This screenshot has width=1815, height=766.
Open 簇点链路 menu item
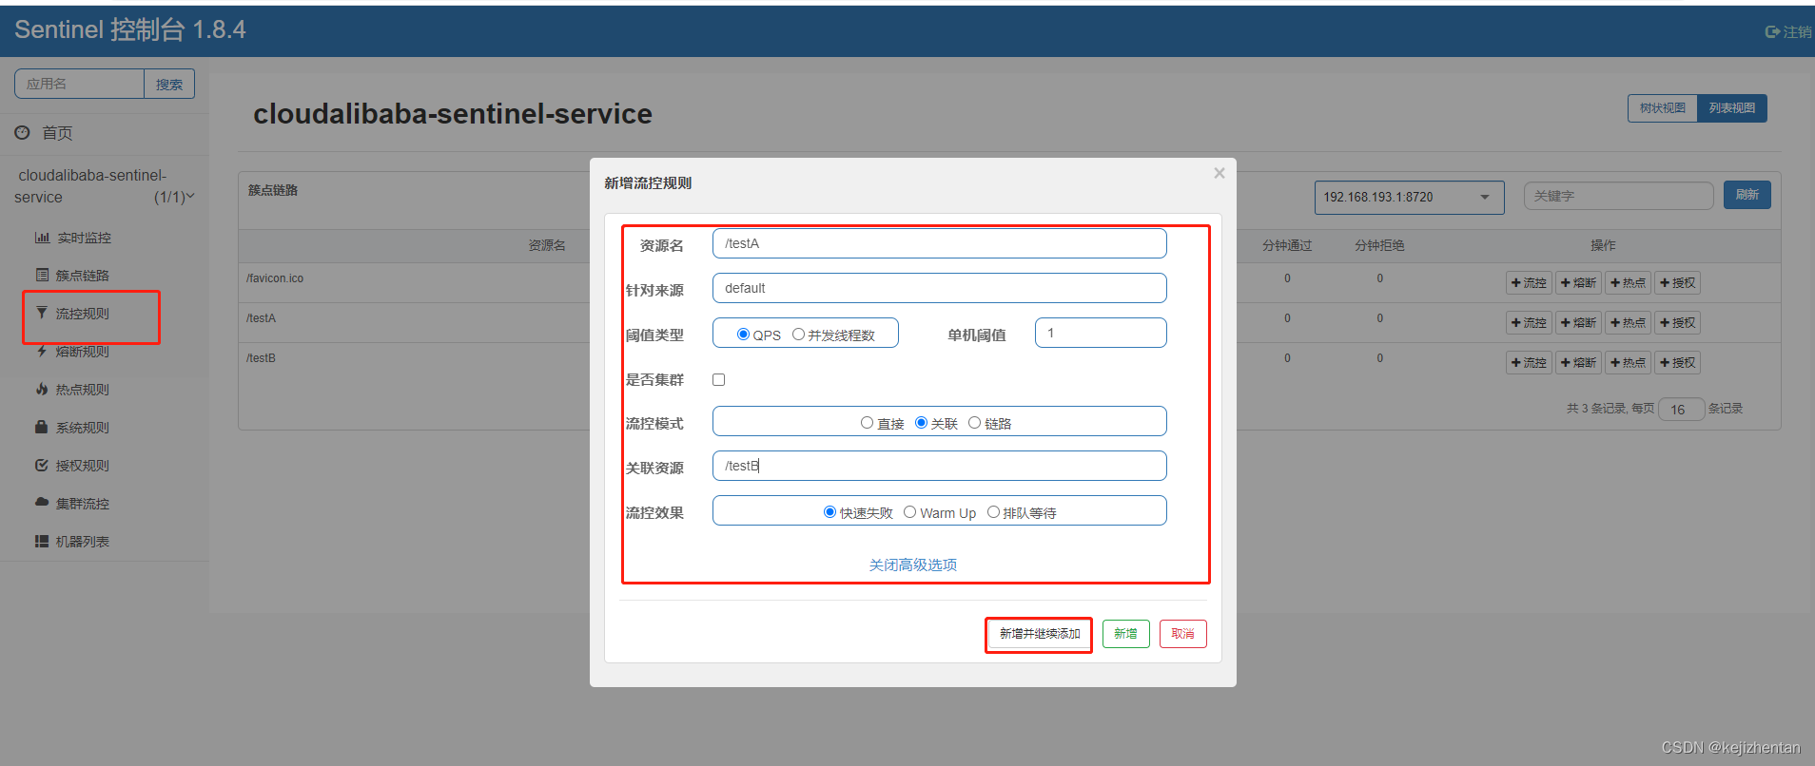pyautogui.click(x=83, y=276)
